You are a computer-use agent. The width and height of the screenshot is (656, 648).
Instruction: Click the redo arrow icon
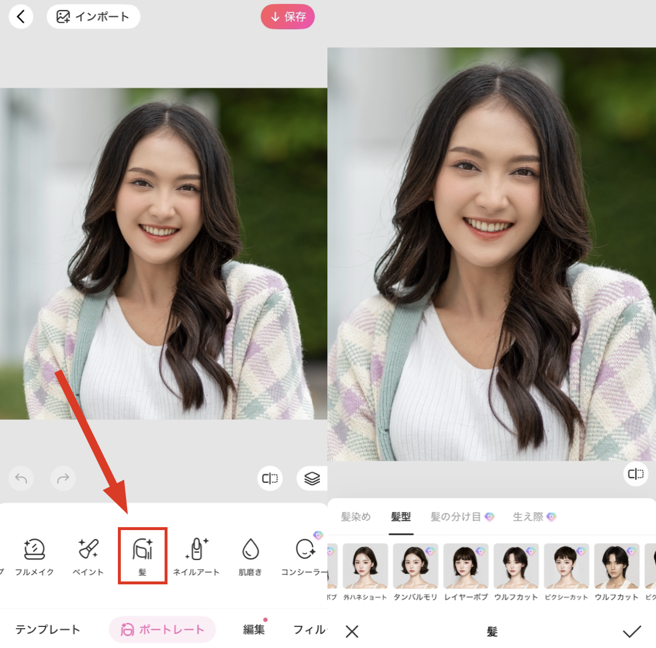pos(63,478)
